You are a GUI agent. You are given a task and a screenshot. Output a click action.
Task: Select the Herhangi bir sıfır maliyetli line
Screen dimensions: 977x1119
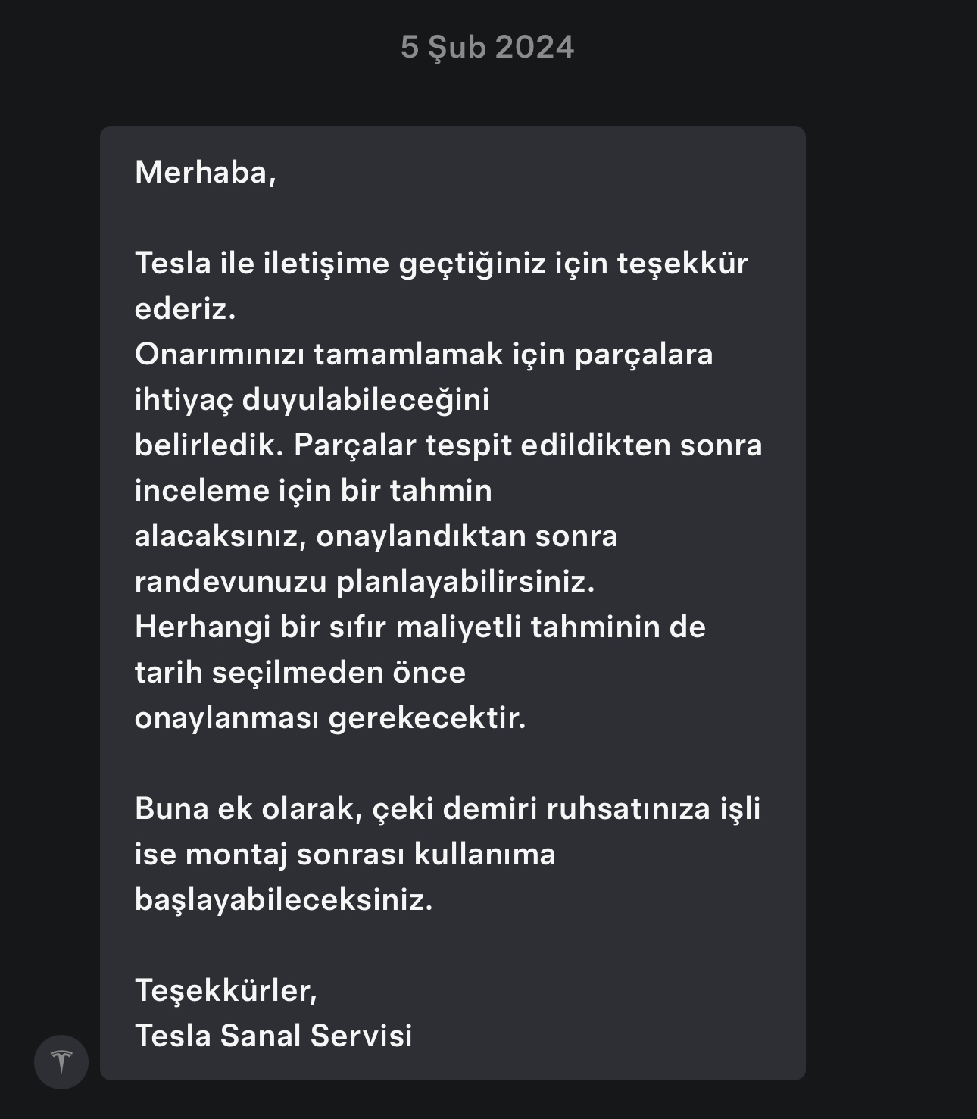pos(420,627)
